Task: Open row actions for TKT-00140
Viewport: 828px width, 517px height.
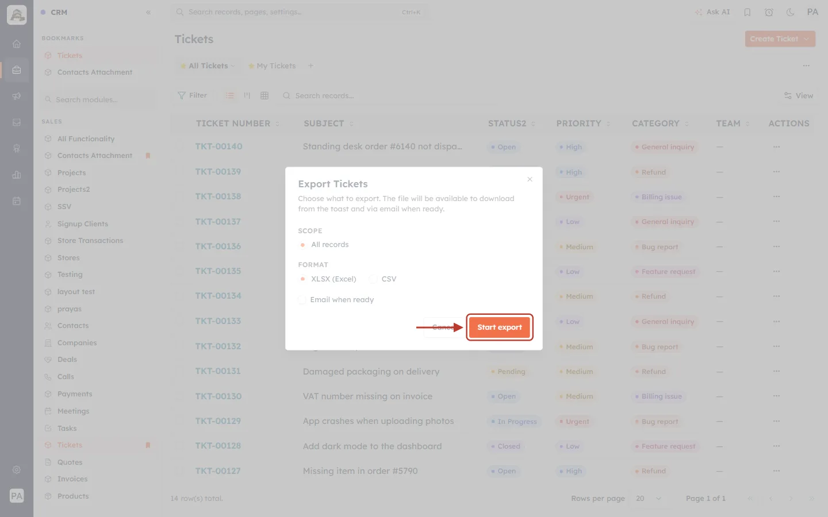Action: 776,147
